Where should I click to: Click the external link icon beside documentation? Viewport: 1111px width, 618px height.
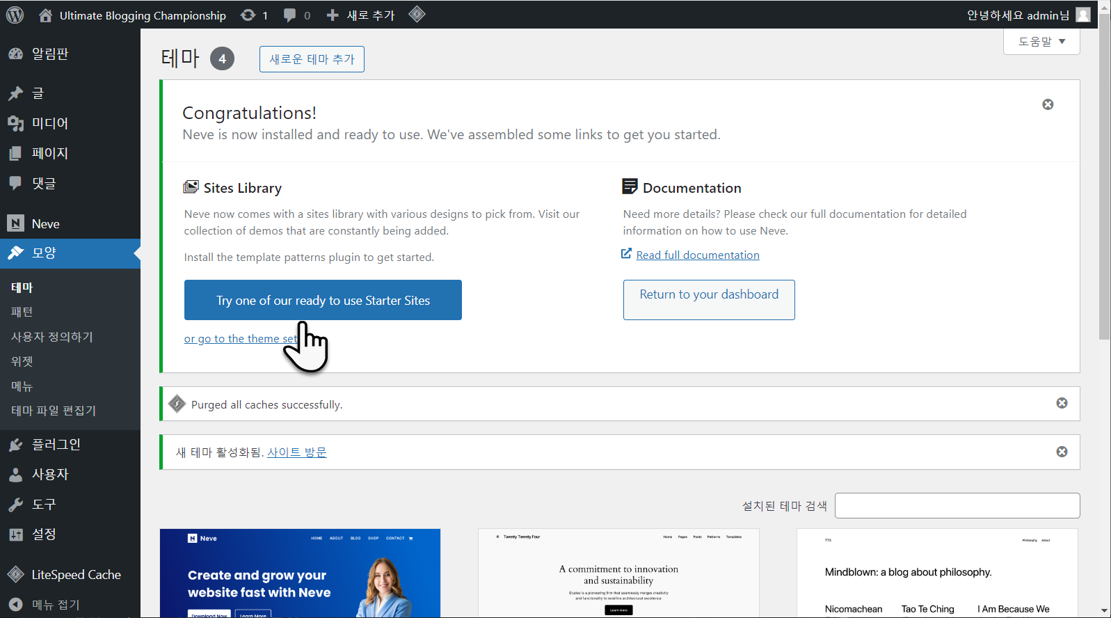pyautogui.click(x=627, y=254)
